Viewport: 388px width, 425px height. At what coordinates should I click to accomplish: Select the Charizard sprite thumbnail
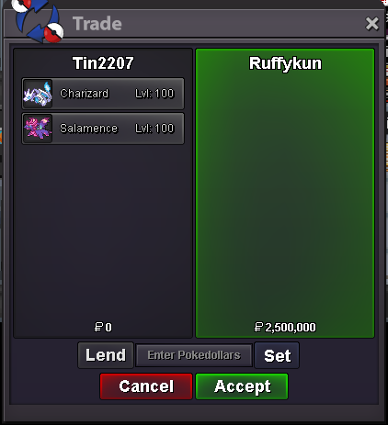(38, 94)
